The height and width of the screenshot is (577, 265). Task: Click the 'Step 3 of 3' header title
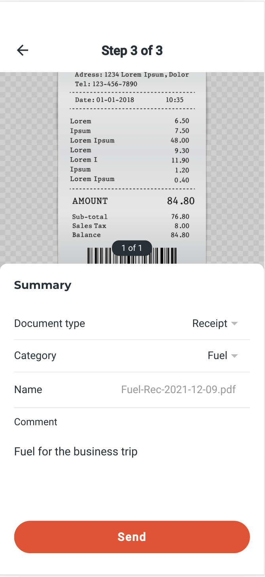click(x=132, y=51)
